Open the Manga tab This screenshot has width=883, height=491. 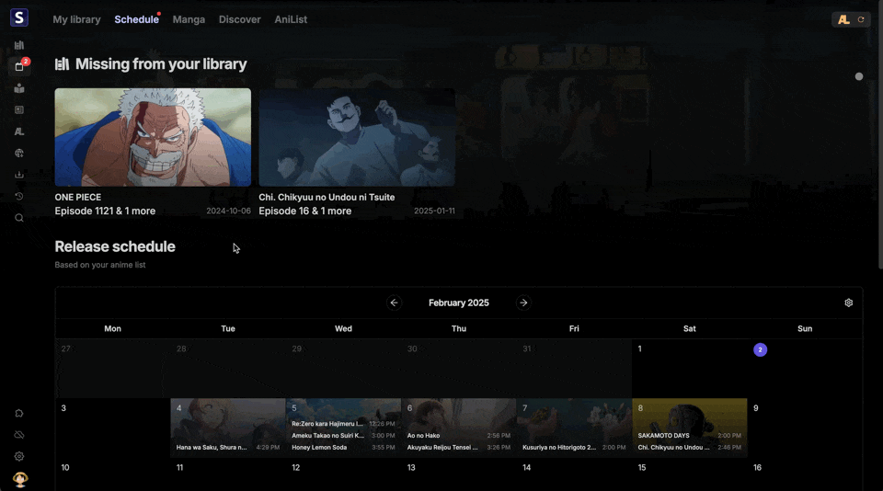(189, 19)
